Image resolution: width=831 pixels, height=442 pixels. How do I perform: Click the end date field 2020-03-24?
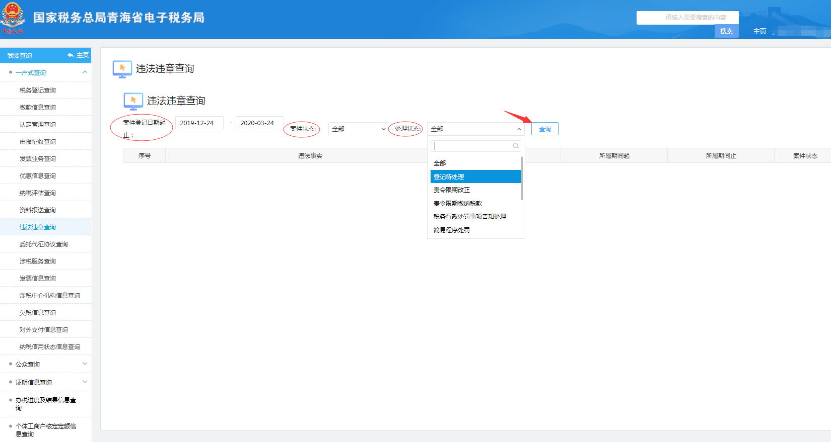(260, 123)
